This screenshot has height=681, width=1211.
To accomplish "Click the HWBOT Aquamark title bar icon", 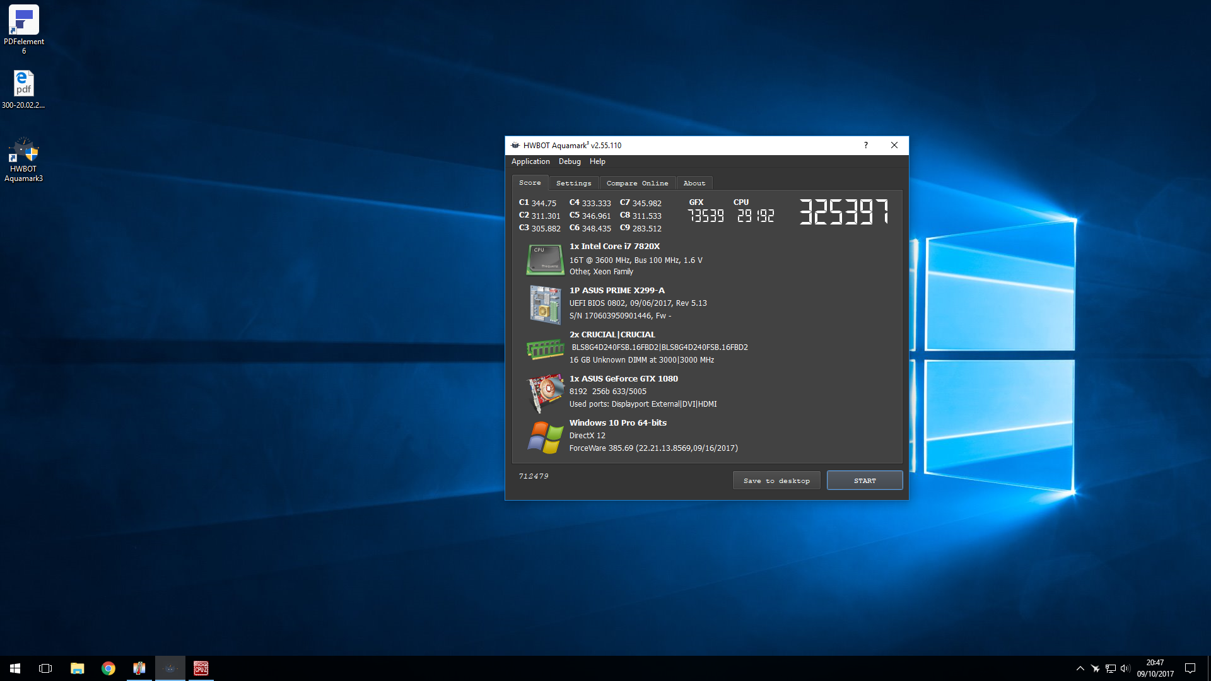I will pyautogui.click(x=515, y=145).
